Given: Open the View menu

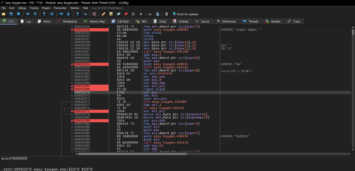Looking at the screenshot, I should point(12,8).
